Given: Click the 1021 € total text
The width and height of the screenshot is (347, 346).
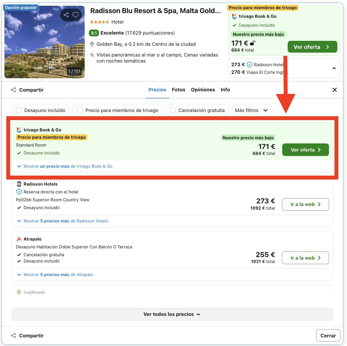Looking at the screenshot, I should click(x=263, y=262).
